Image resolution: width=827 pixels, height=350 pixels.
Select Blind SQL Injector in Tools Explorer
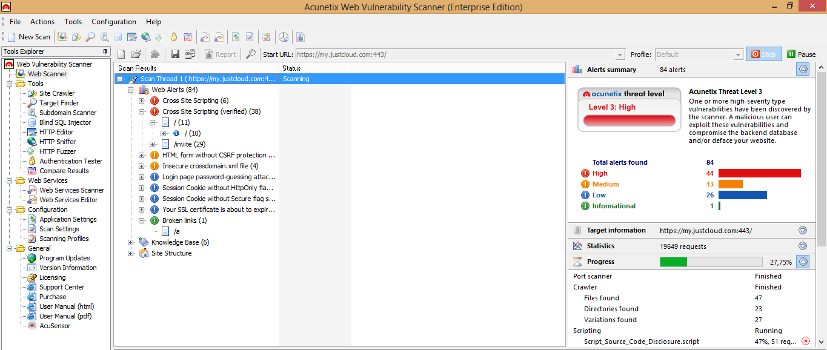65,122
